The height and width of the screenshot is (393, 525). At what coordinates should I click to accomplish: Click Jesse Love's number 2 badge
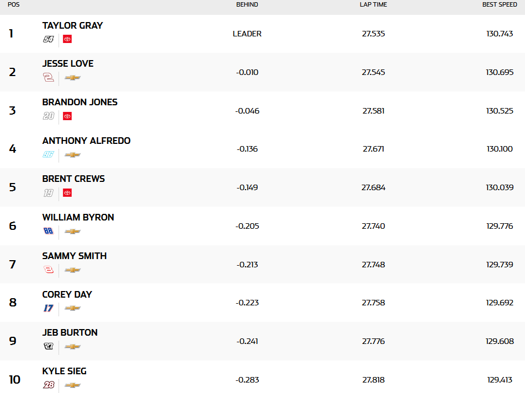pos(49,78)
